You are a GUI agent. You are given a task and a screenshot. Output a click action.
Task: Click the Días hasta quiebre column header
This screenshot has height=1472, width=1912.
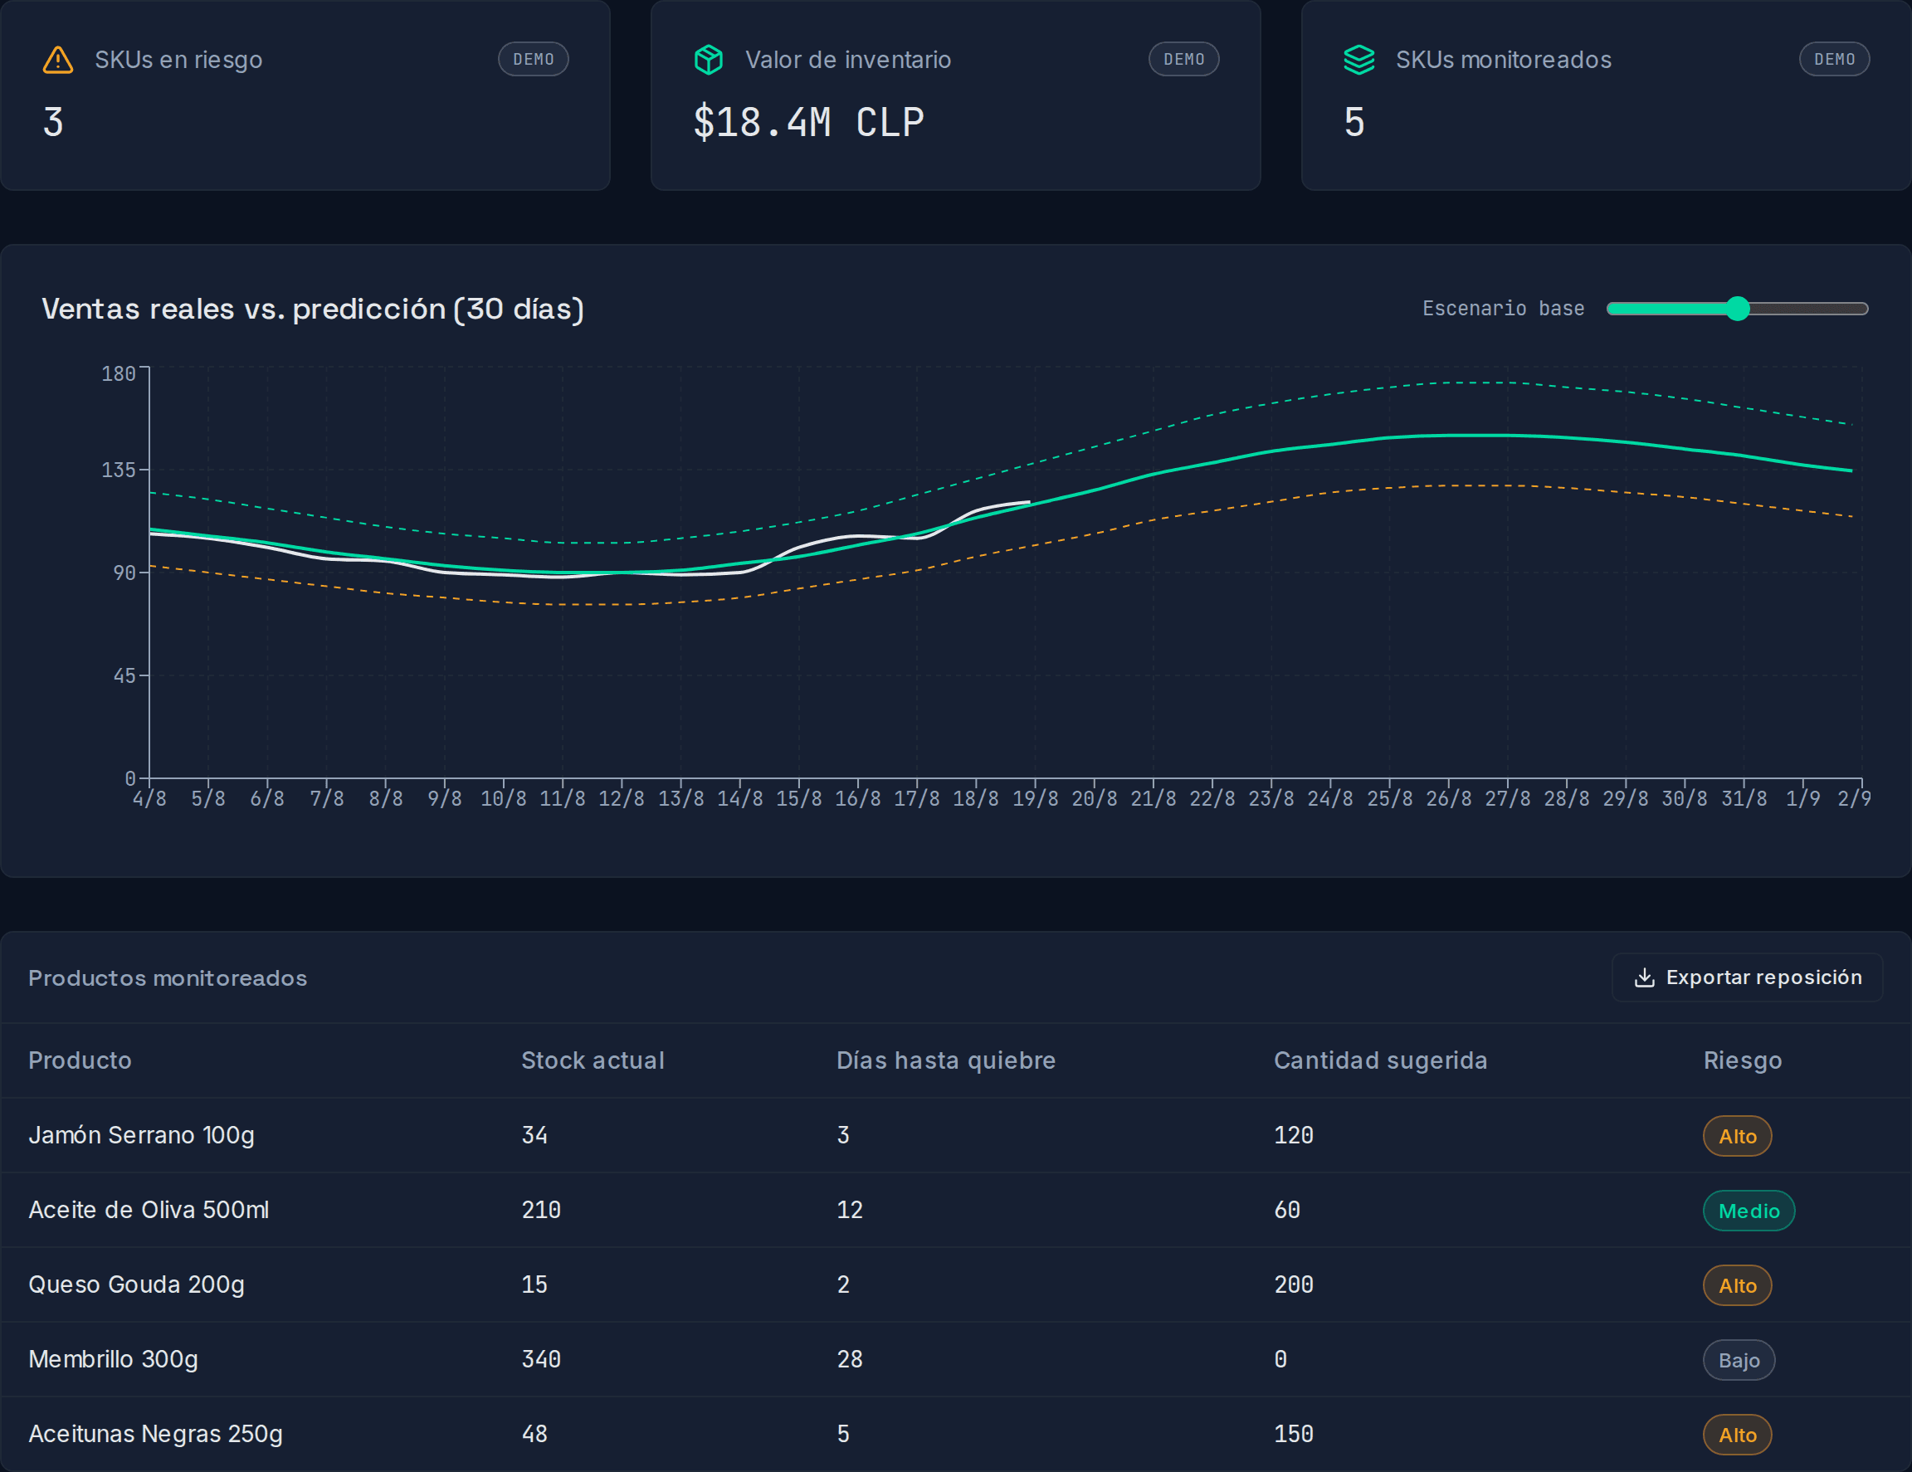coord(945,1060)
